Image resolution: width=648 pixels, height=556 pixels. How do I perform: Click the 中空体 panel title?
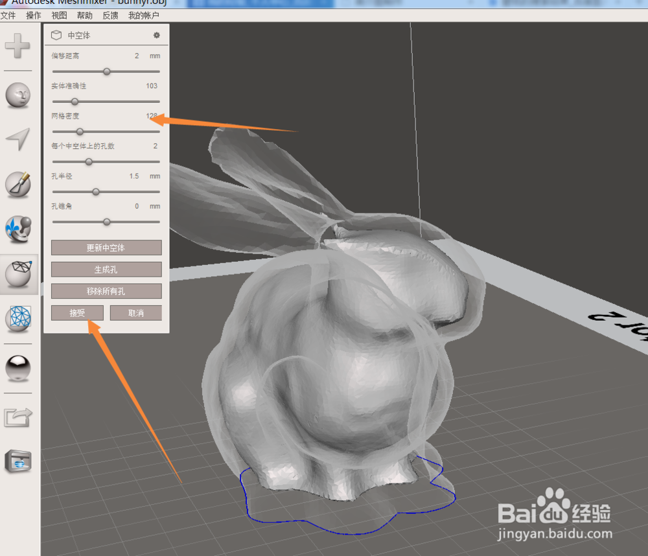[79, 36]
